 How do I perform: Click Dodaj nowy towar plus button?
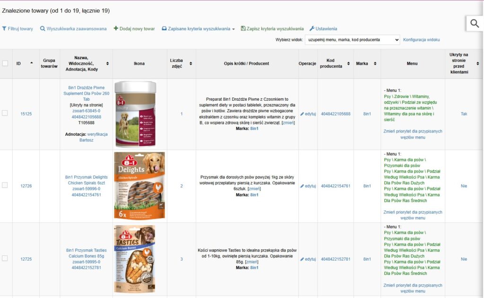134,29
